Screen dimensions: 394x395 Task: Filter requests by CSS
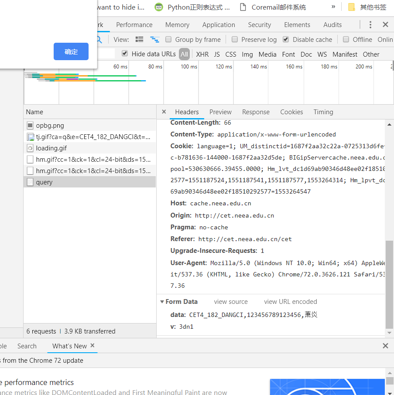[x=231, y=54]
